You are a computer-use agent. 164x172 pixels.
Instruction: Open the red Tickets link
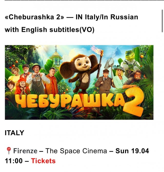point(43,161)
